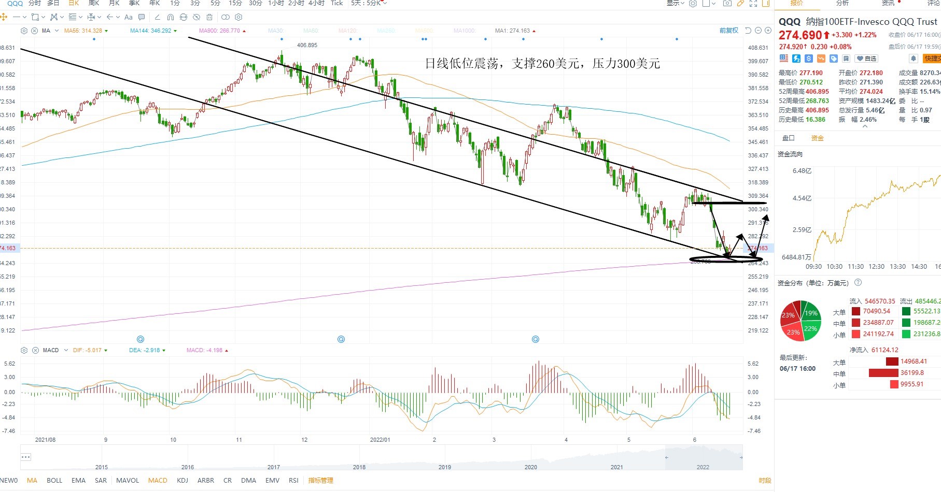Remove the MA indicator with X icon
The height and width of the screenshot is (492, 941).
(x=34, y=31)
